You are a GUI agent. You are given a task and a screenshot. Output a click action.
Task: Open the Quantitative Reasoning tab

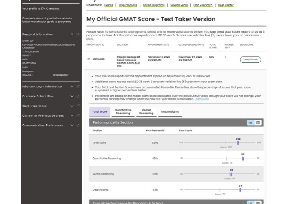tap(123, 112)
